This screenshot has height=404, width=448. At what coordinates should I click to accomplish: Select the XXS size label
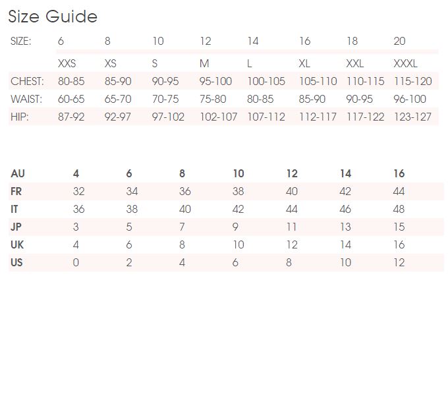pos(67,64)
